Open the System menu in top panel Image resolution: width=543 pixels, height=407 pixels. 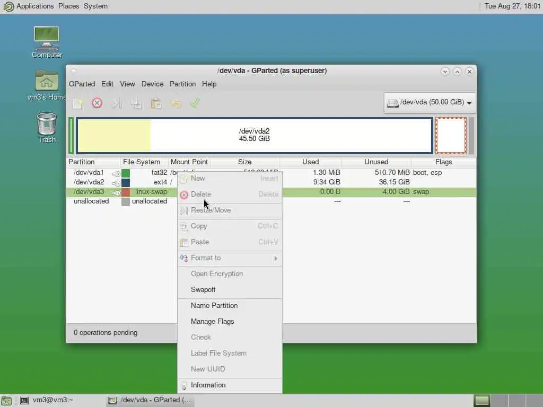point(95,6)
